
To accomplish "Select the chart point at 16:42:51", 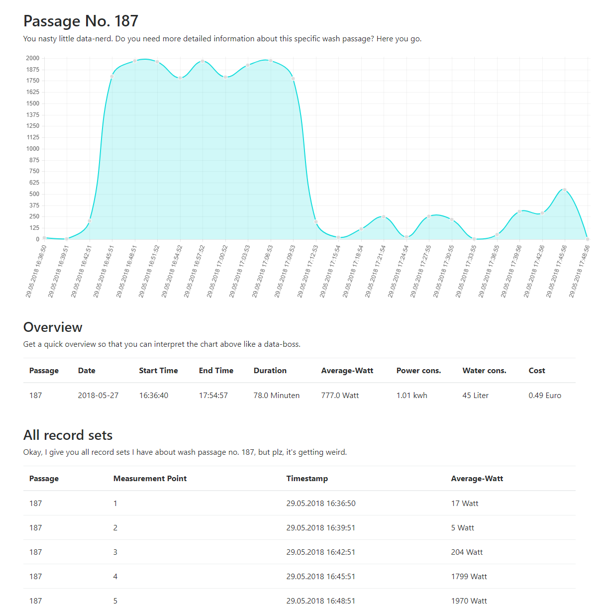I will [x=90, y=221].
